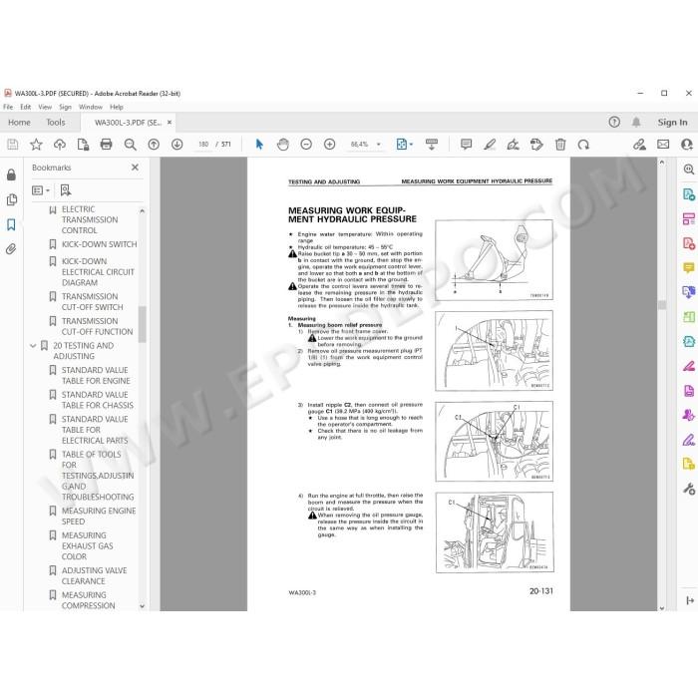Open the ADJUSTING VALVE CLEARANCE bookmark

95,575
